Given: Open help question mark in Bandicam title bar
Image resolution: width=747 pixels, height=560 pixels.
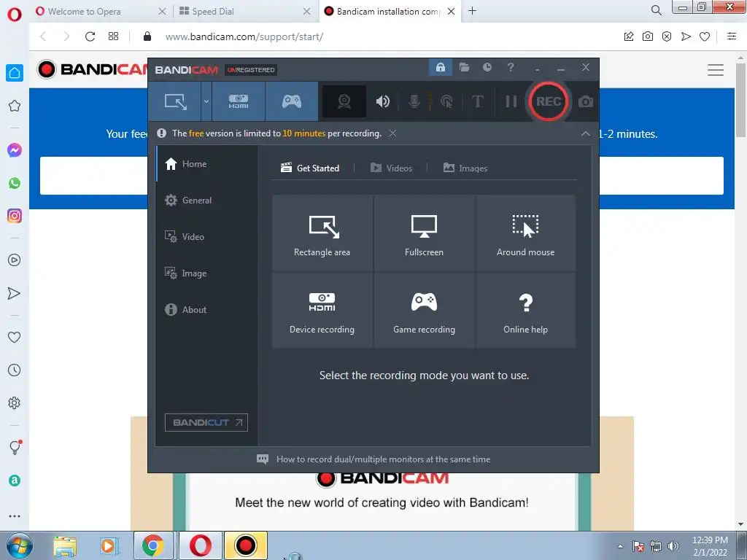Looking at the screenshot, I should click(x=510, y=67).
